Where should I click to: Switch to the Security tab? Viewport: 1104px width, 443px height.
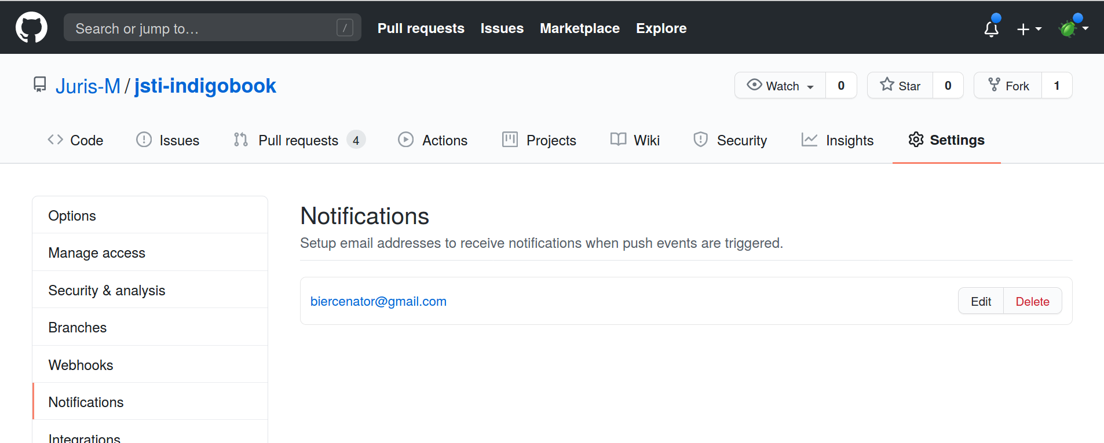(730, 140)
